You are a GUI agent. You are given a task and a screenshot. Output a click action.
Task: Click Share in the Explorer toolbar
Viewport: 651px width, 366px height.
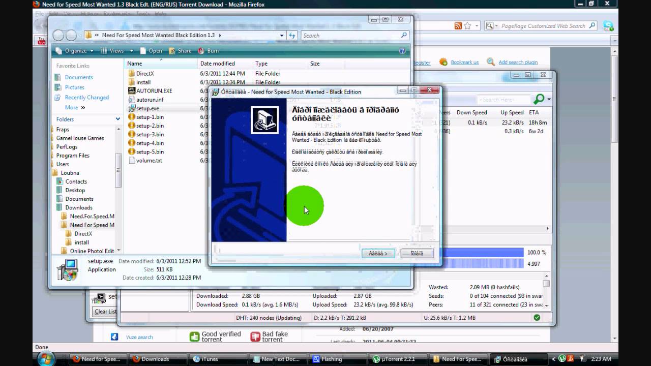181,51
